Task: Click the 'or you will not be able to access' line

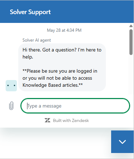Action: click(x=57, y=78)
